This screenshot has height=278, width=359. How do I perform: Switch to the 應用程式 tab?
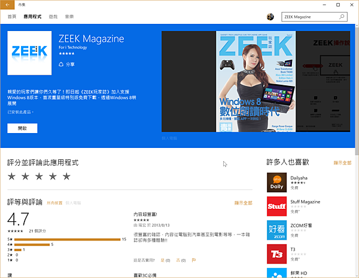point(32,17)
